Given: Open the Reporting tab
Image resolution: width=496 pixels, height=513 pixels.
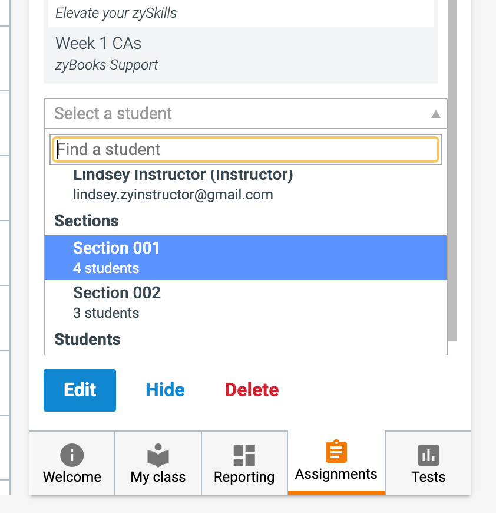Looking at the screenshot, I should point(244,463).
